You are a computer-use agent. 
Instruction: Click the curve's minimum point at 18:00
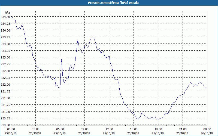(x=158, y=120)
